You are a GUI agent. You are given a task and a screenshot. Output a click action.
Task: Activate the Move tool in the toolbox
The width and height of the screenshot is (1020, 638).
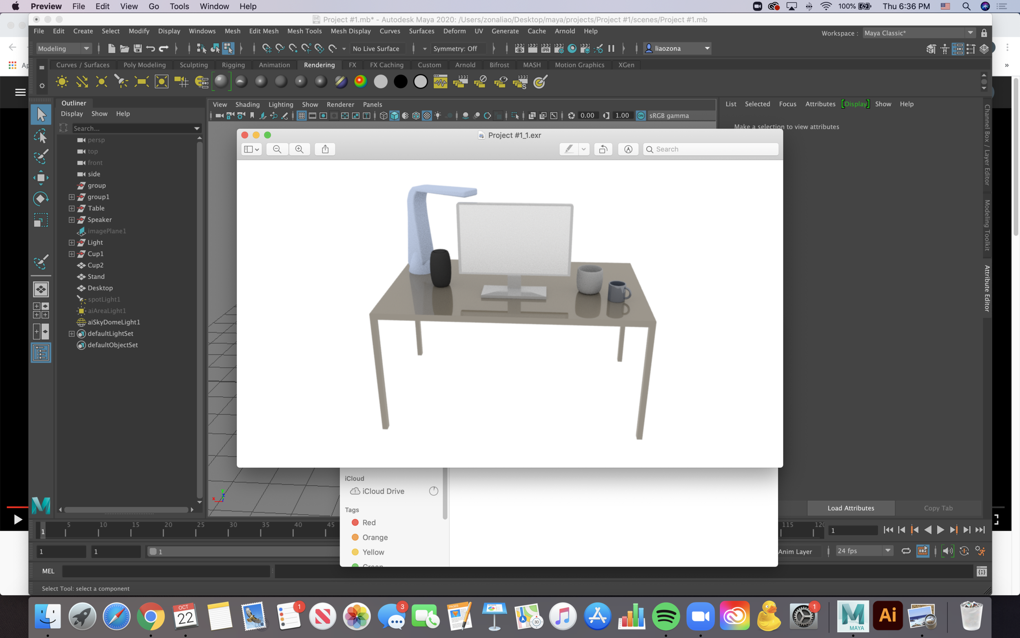tap(41, 178)
